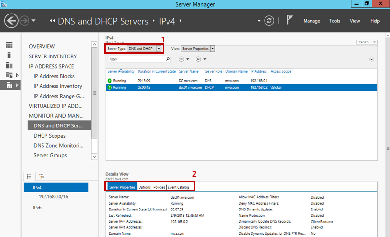The height and width of the screenshot is (237, 390).
Task: Open the Tools menu
Action: [x=334, y=21]
